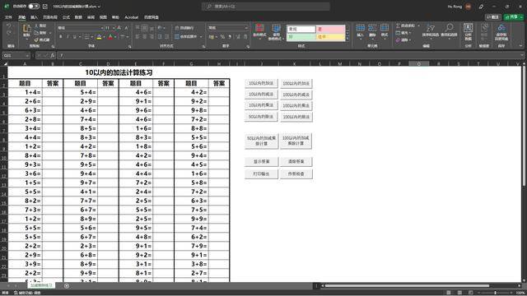Click the 100以内的减法 button
Image resolution: width=527 pixels, height=296 pixels.
click(x=296, y=95)
